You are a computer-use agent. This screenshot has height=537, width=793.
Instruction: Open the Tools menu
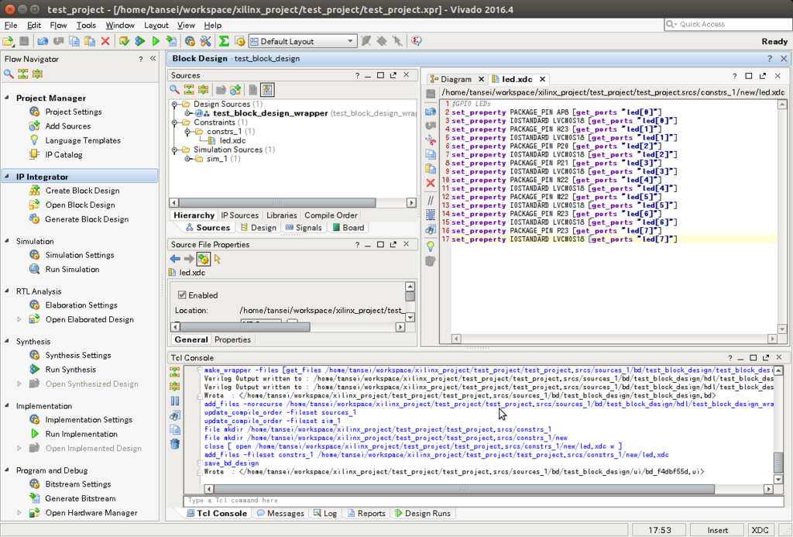[86, 25]
